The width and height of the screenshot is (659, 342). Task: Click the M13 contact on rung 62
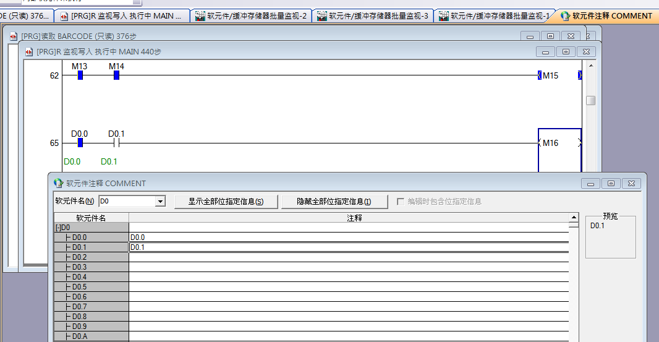80,75
